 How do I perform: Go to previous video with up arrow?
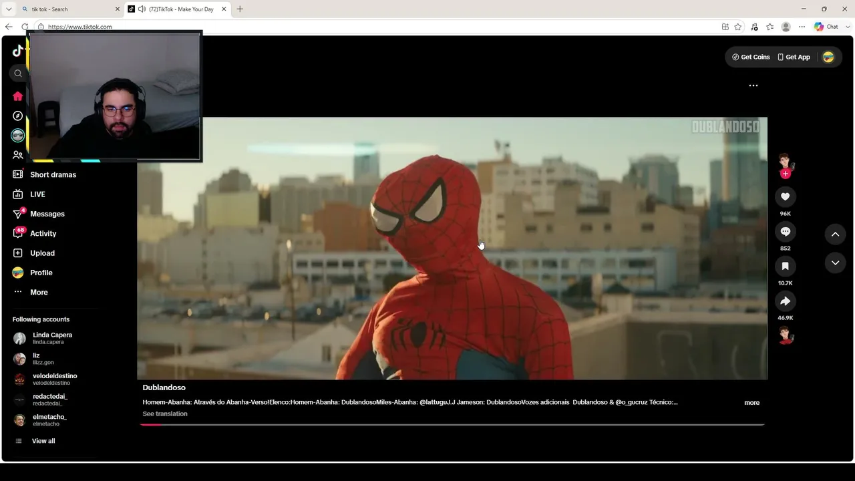[835, 234]
